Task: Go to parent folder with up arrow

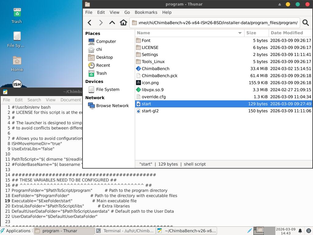Action: 112,23
